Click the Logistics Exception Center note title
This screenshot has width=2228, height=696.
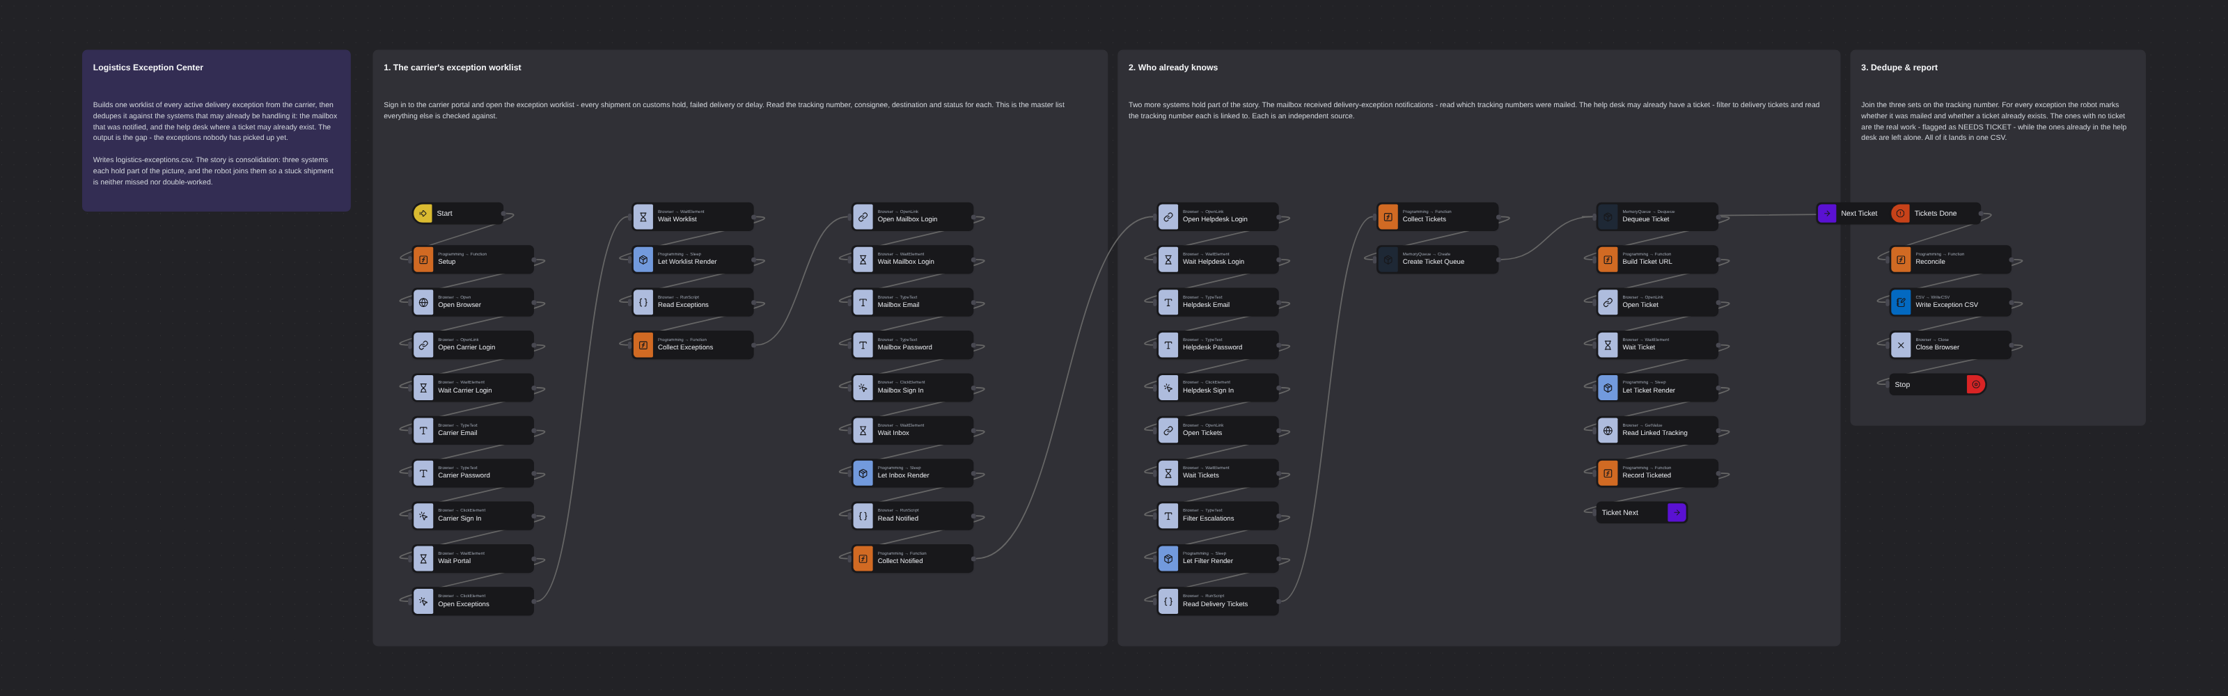pos(148,68)
